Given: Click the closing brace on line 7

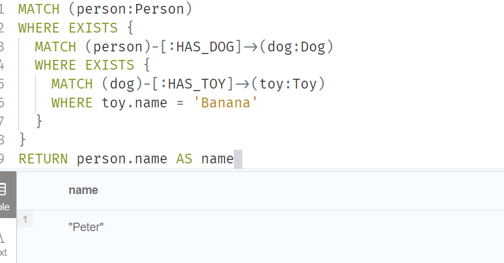Looking at the screenshot, I should 39,122.
